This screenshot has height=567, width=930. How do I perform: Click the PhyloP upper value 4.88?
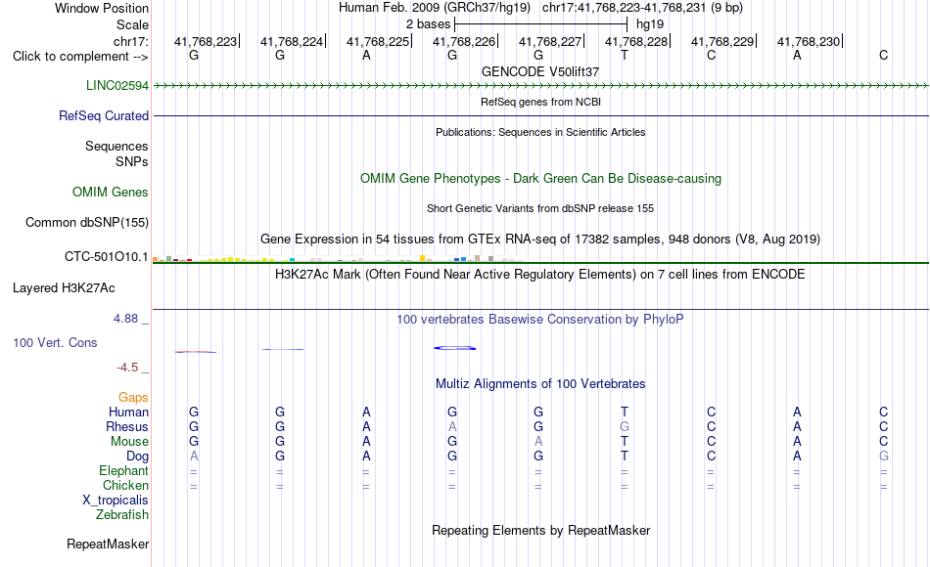coord(125,319)
